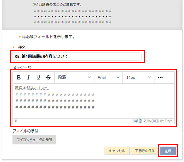The width and height of the screenshot is (184, 162).
Task: Click the POWERED BY TINY link
Action: (x=158, y=121)
